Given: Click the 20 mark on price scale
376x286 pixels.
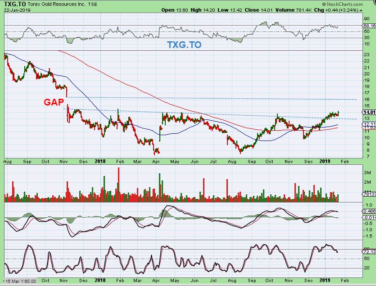Looking at the screenshot, I should coord(367,74).
